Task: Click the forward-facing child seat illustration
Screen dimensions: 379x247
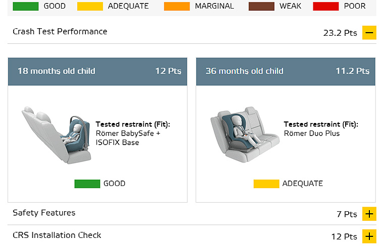Action: click(245, 135)
